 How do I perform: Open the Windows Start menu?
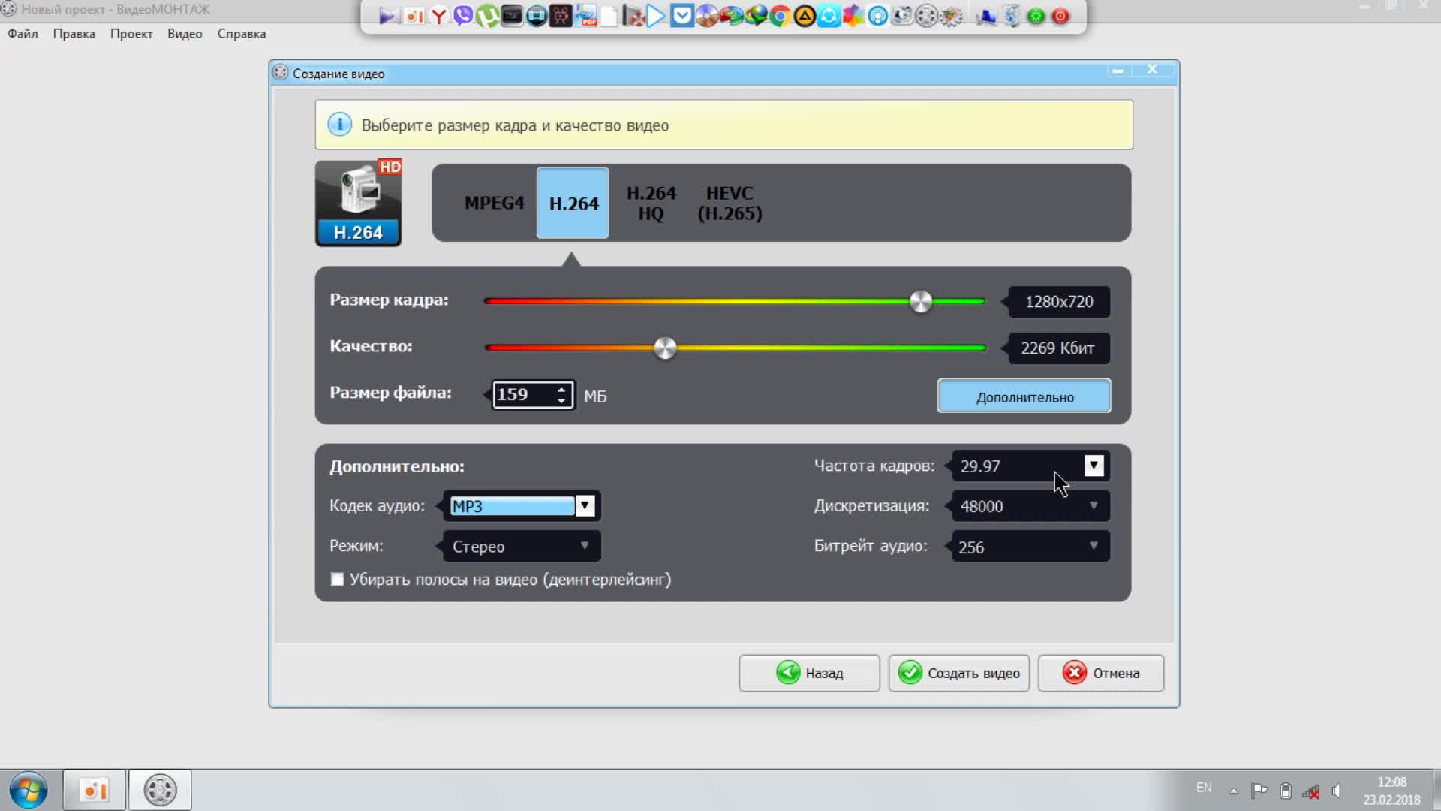[29, 790]
